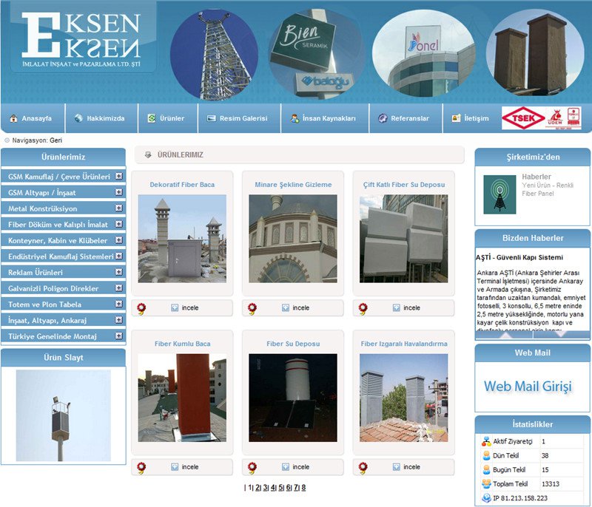Expand the Metal Konstrüksiyon category
Image resolution: width=592 pixels, height=507 pixels.
[119, 208]
